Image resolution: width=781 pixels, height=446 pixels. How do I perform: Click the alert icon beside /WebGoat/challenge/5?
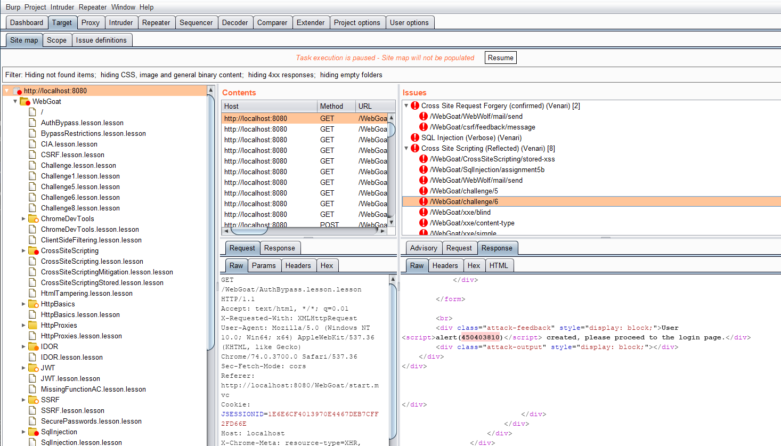click(424, 191)
